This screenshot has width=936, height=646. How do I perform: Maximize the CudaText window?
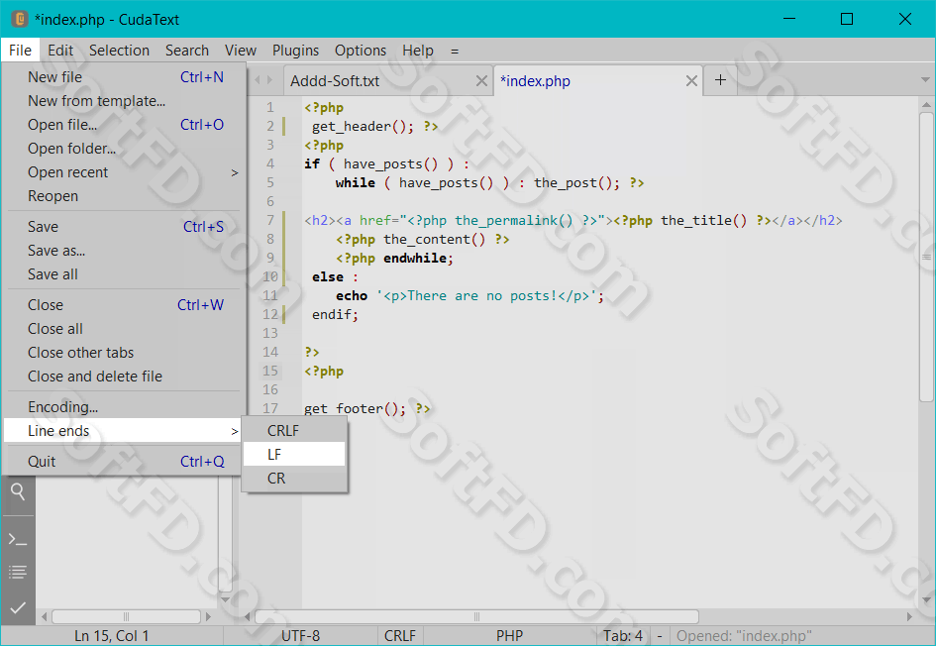point(847,19)
